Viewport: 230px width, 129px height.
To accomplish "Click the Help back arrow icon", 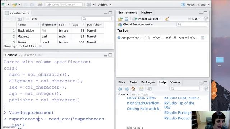I will 120,89.
